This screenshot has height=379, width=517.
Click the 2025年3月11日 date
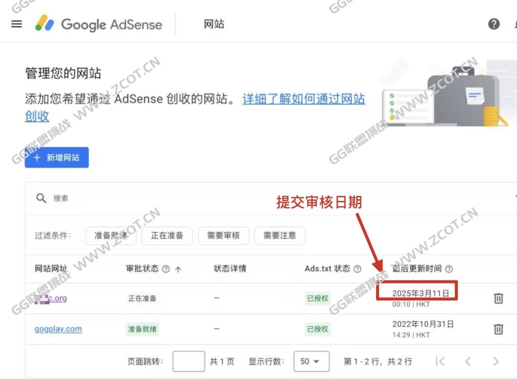tap(421, 293)
